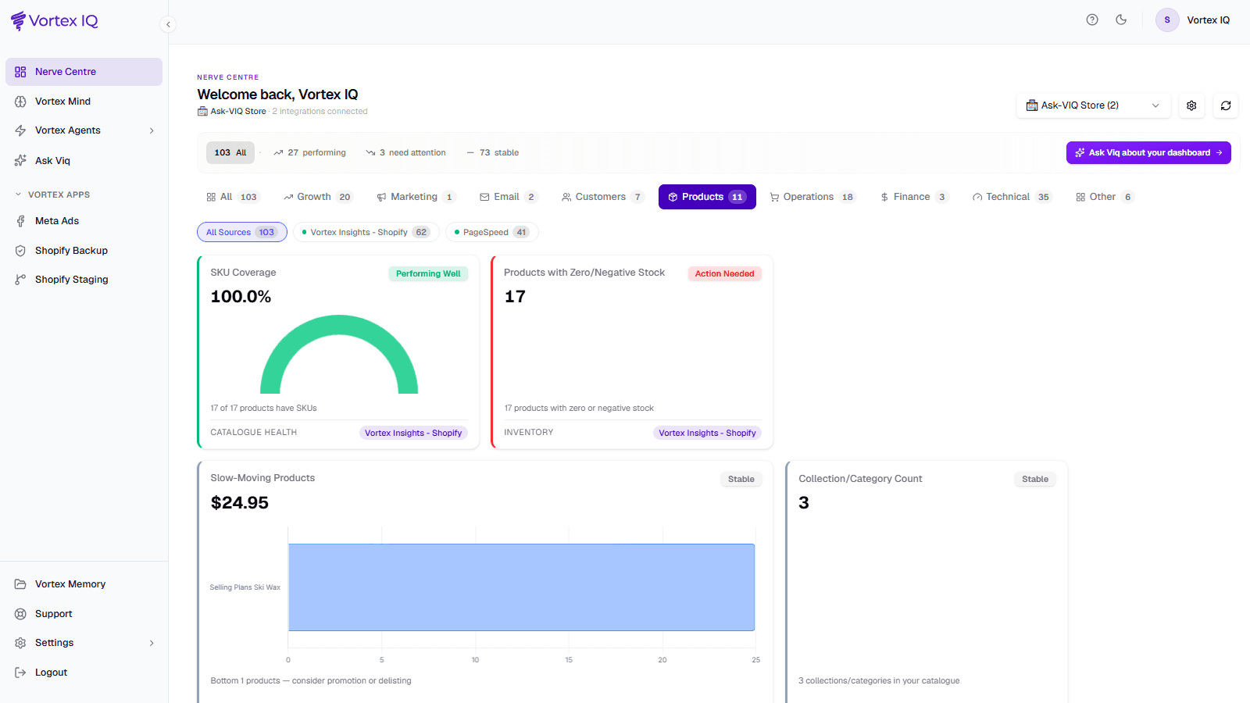1250x703 pixels.
Task: Click the $24.95 Slow-Moving Products value
Action: click(x=240, y=503)
